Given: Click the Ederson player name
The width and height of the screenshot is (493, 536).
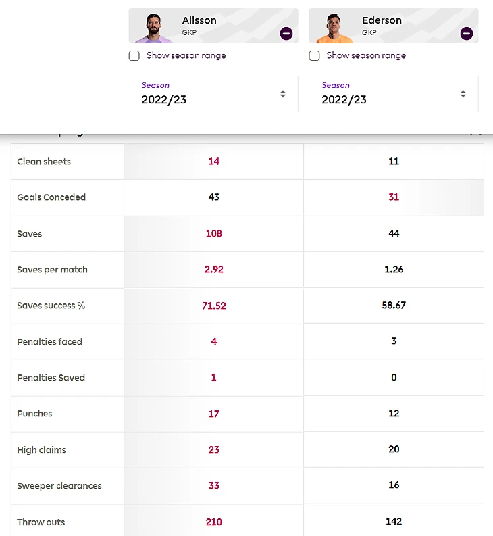Looking at the screenshot, I should 382,20.
